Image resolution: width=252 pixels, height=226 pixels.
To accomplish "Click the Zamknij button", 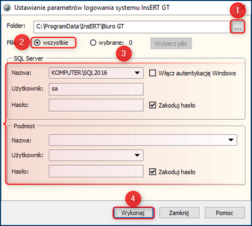I will pos(179,213).
